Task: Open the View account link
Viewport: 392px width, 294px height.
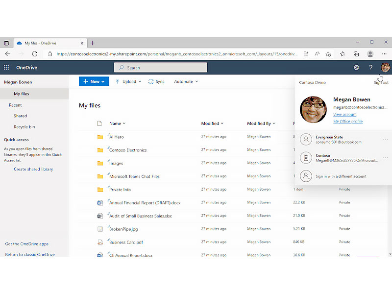Action: [345, 114]
